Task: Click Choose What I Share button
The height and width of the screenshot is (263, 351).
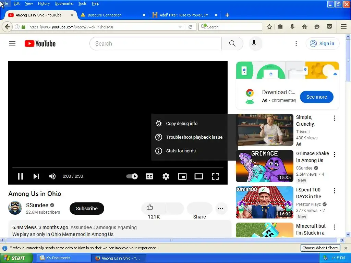Action: (320, 248)
